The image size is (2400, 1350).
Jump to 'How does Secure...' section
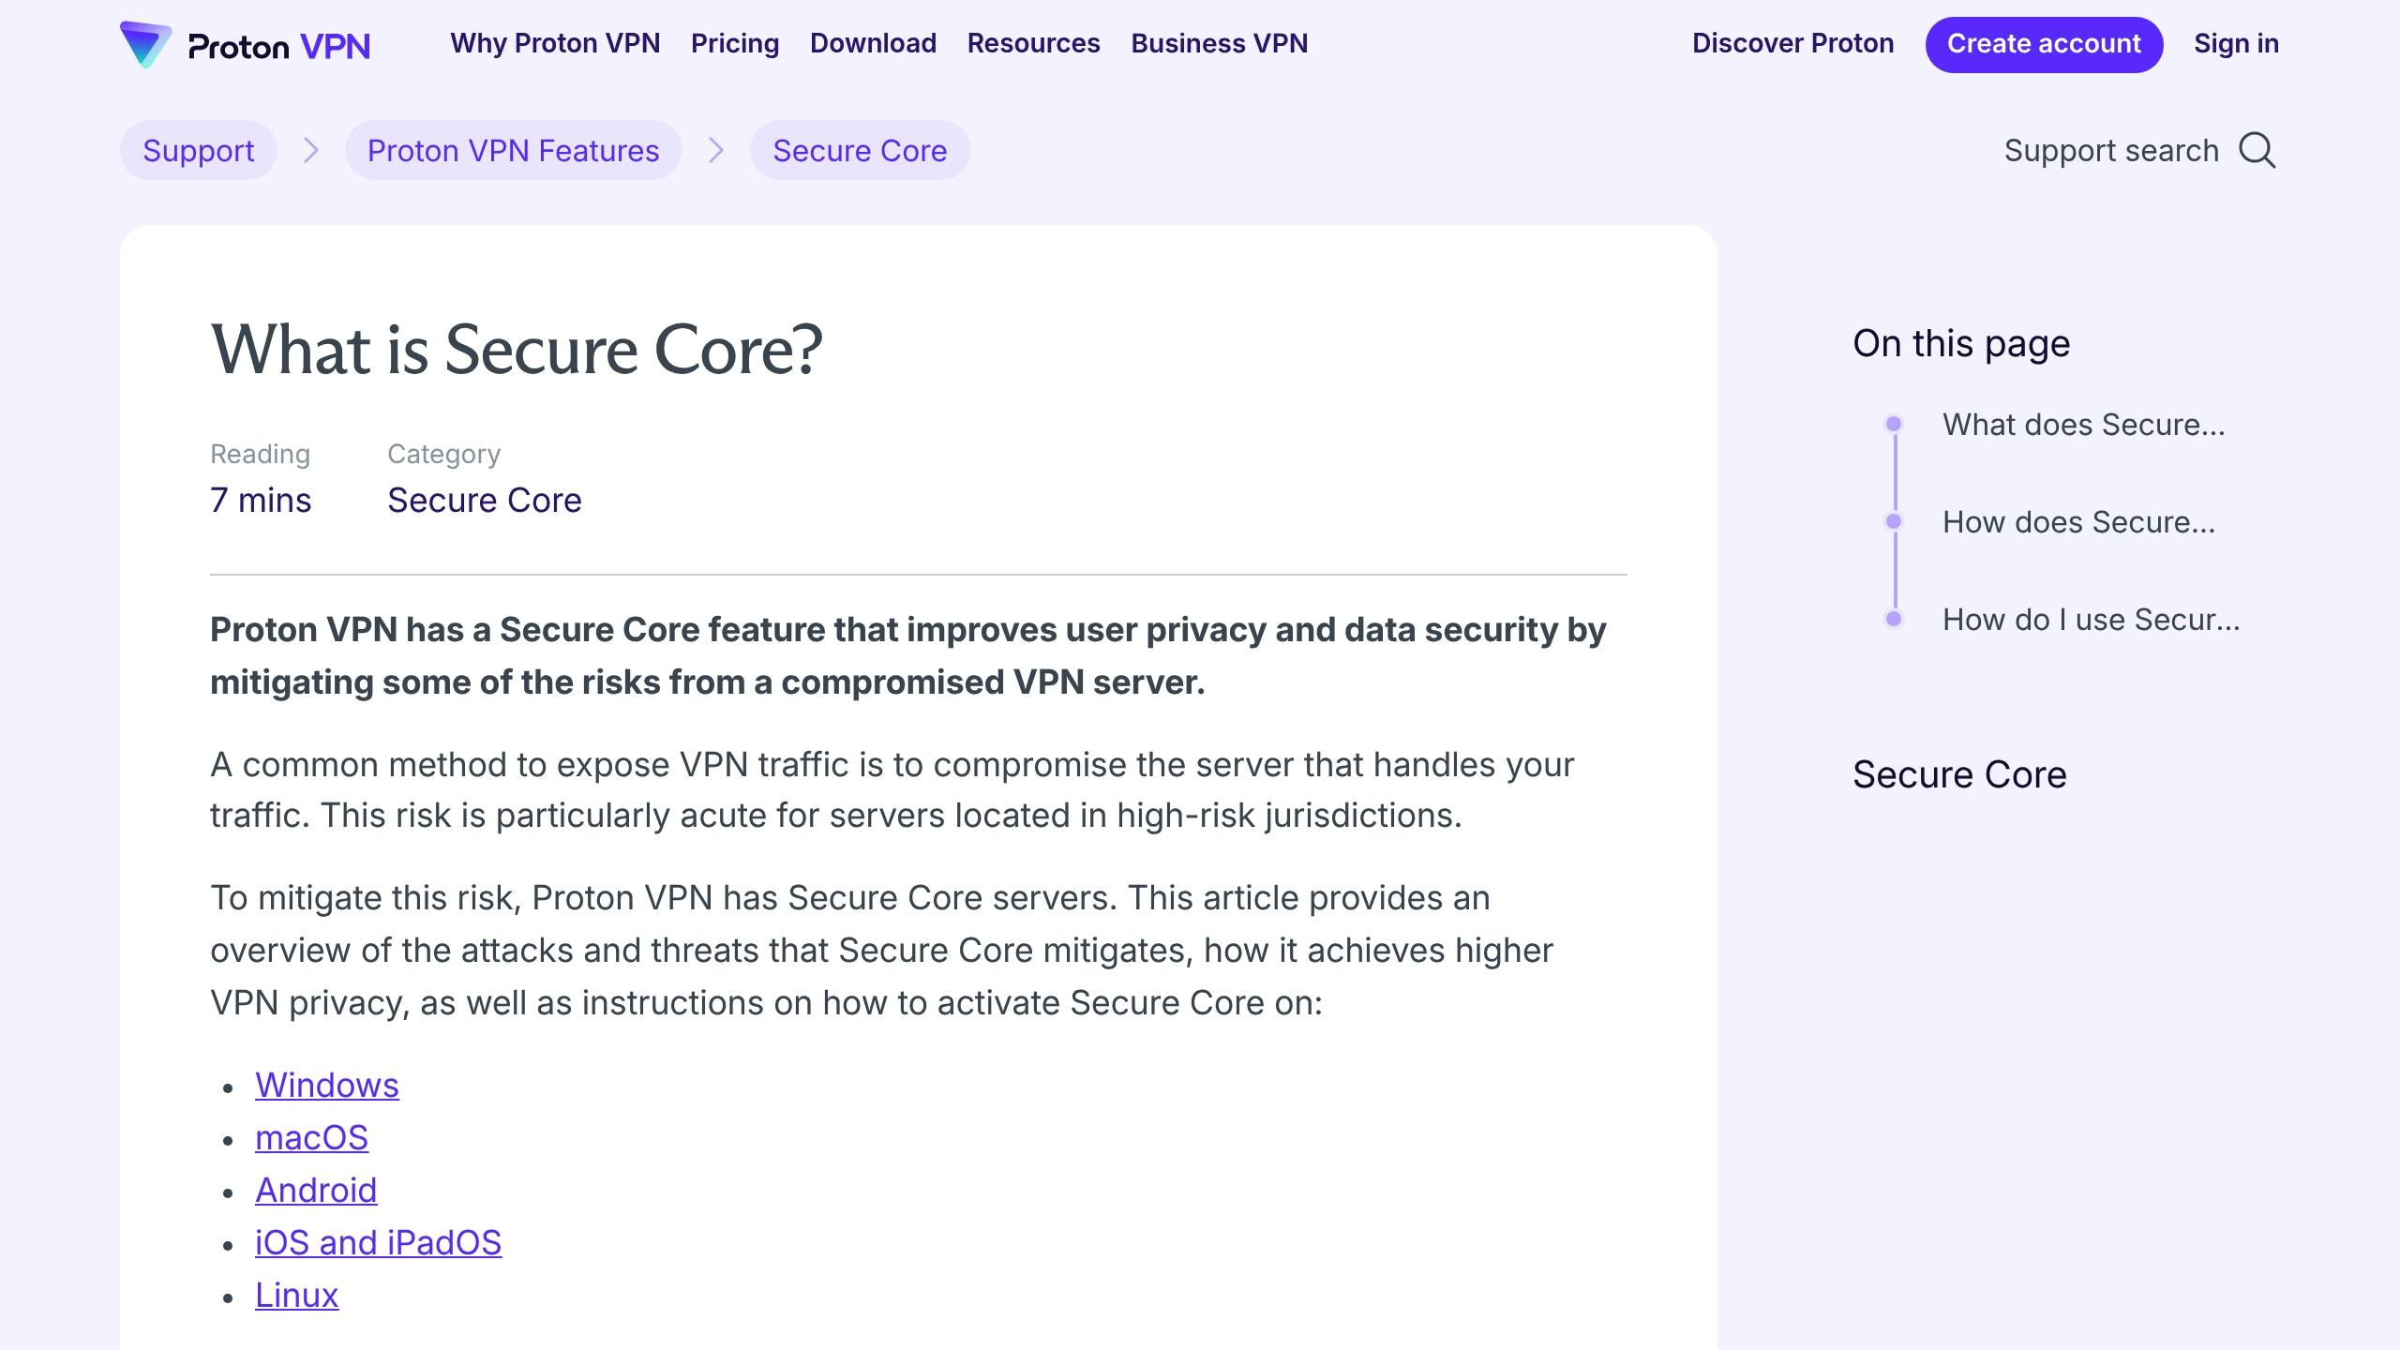2078,522
